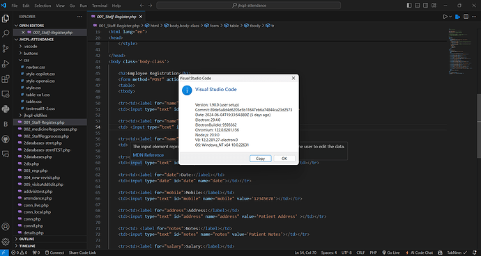Open the Python activity bar icon
Screen dimensions: 481x256
click(x=6, y=109)
